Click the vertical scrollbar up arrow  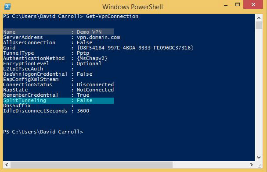click(259, 18)
